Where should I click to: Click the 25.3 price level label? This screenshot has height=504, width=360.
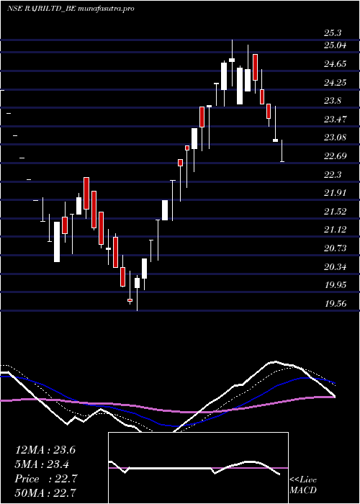[x=333, y=33]
